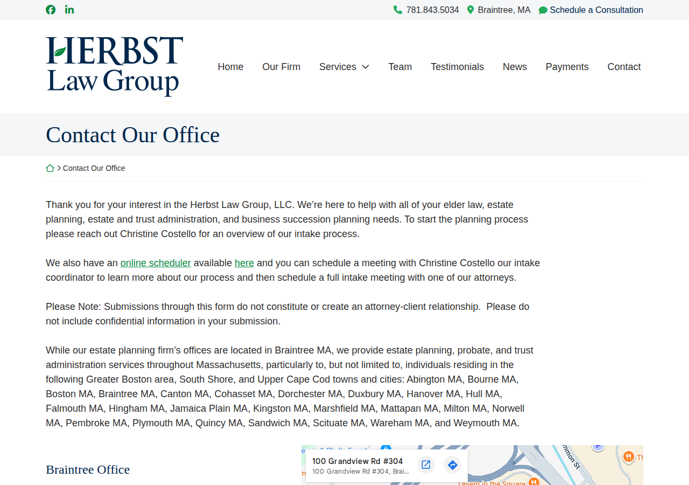Open the Services menu
This screenshot has width=689, height=485.
(338, 67)
